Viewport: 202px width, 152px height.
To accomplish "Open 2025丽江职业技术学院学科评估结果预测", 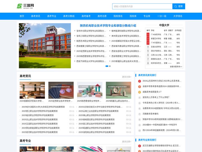I will point(97,124).
